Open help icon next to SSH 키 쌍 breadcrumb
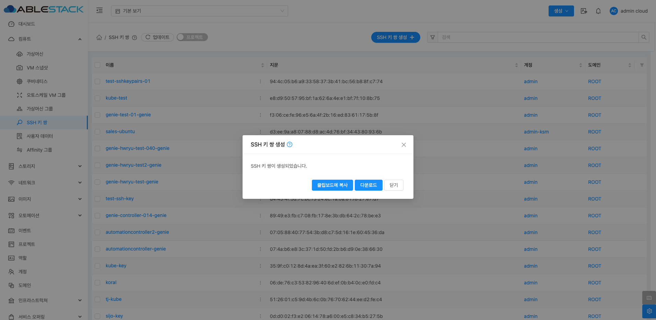 pyautogui.click(x=134, y=38)
